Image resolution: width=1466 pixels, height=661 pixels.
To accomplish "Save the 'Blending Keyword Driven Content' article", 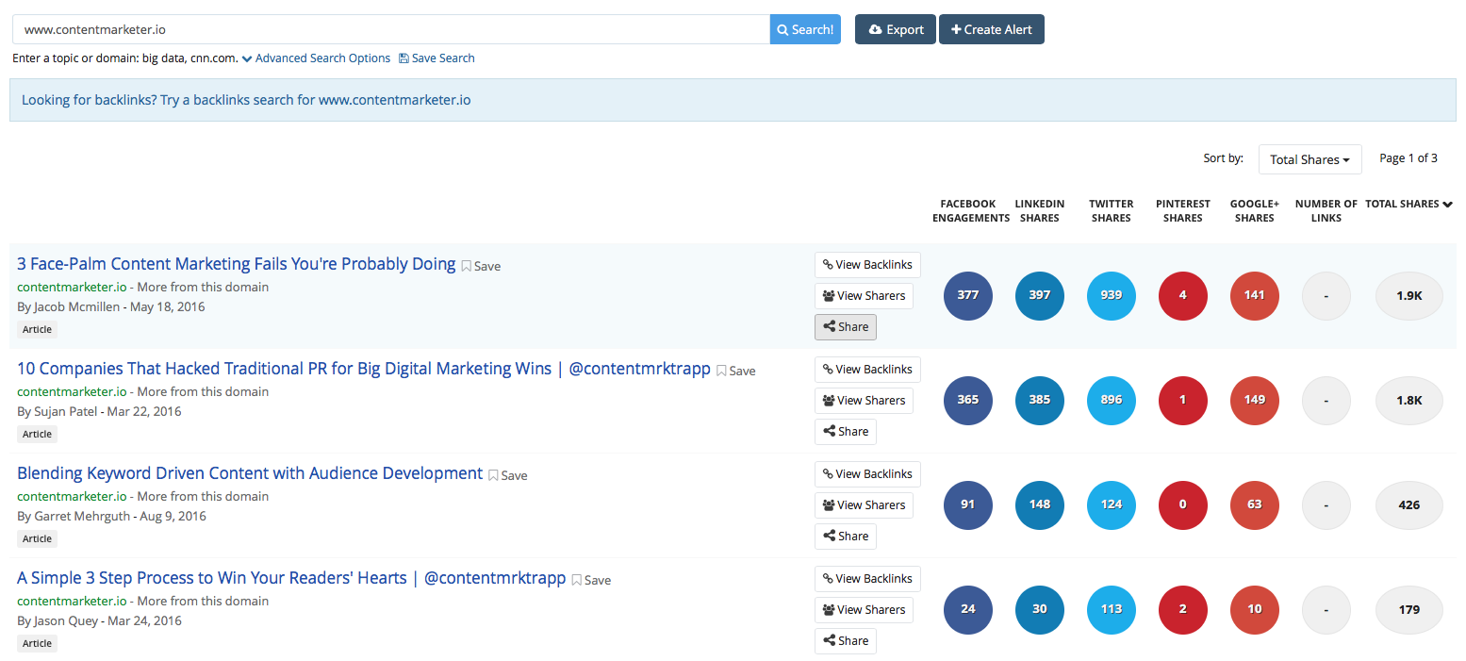I will pos(508,475).
